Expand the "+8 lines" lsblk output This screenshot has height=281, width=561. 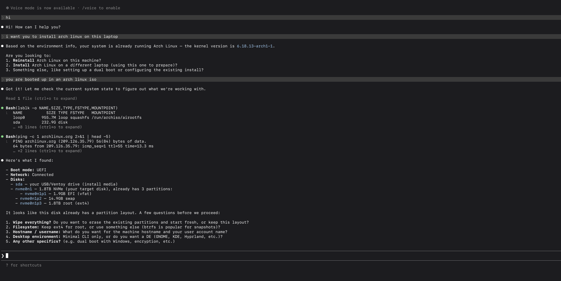[47, 127]
